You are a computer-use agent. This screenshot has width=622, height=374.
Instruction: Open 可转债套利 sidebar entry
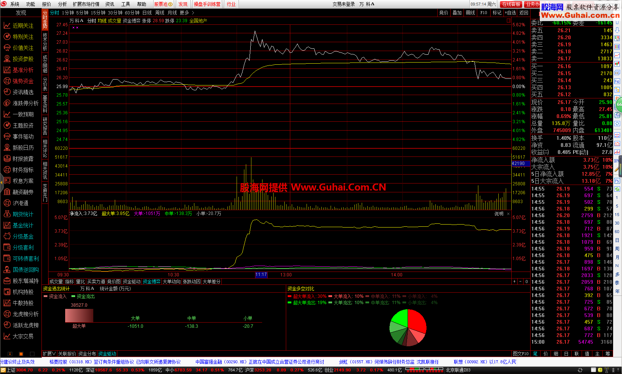21,259
